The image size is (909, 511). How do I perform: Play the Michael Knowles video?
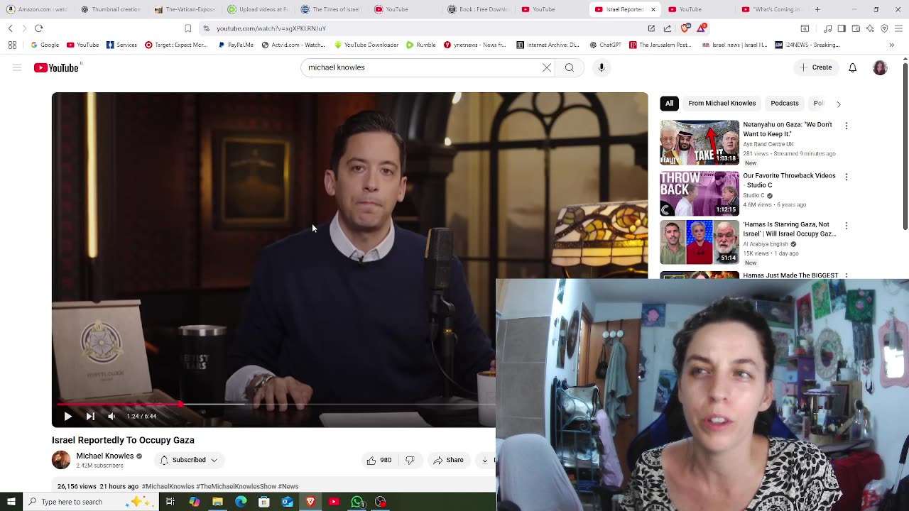[67, 417]
